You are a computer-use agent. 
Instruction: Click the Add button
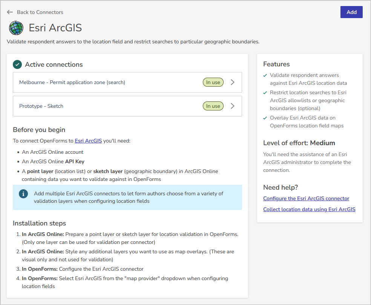[x=351, y=12]
